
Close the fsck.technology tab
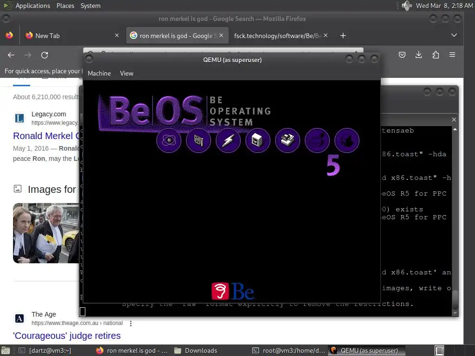(x=326, y=35)
